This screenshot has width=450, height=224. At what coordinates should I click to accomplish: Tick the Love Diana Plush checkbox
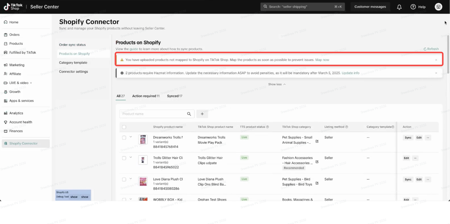click(x=124, y=179)
